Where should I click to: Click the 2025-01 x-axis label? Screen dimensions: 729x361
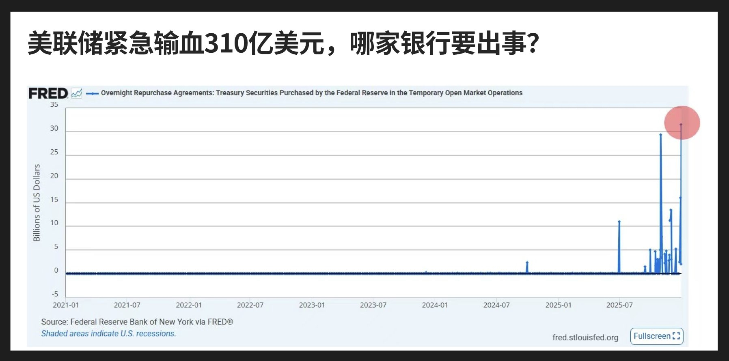click(x=558, y=305)
